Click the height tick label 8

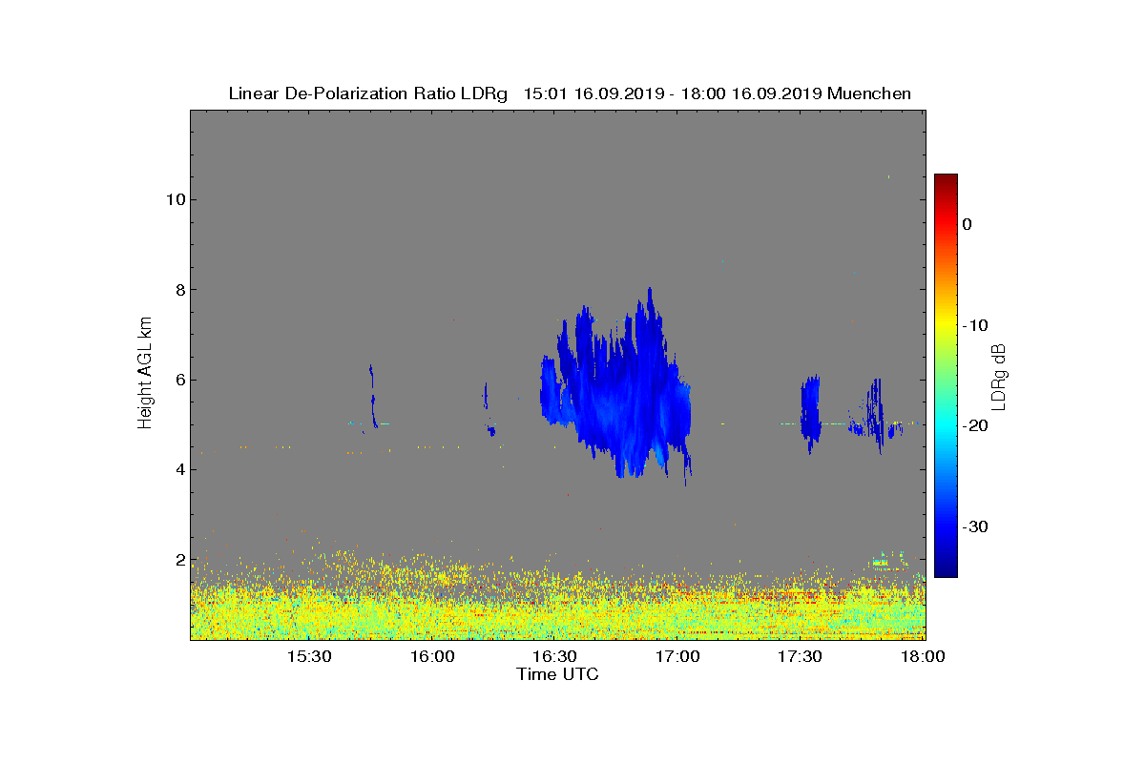point(178,290)
